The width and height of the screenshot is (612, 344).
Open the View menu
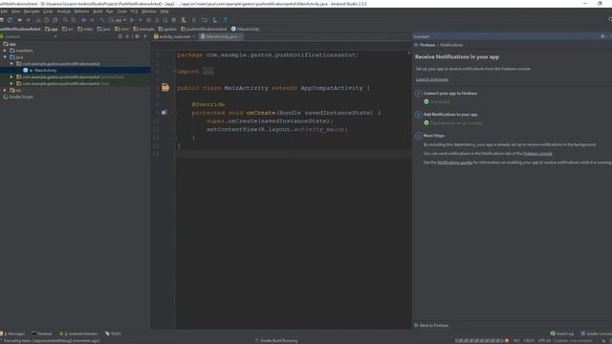[15, 11]
